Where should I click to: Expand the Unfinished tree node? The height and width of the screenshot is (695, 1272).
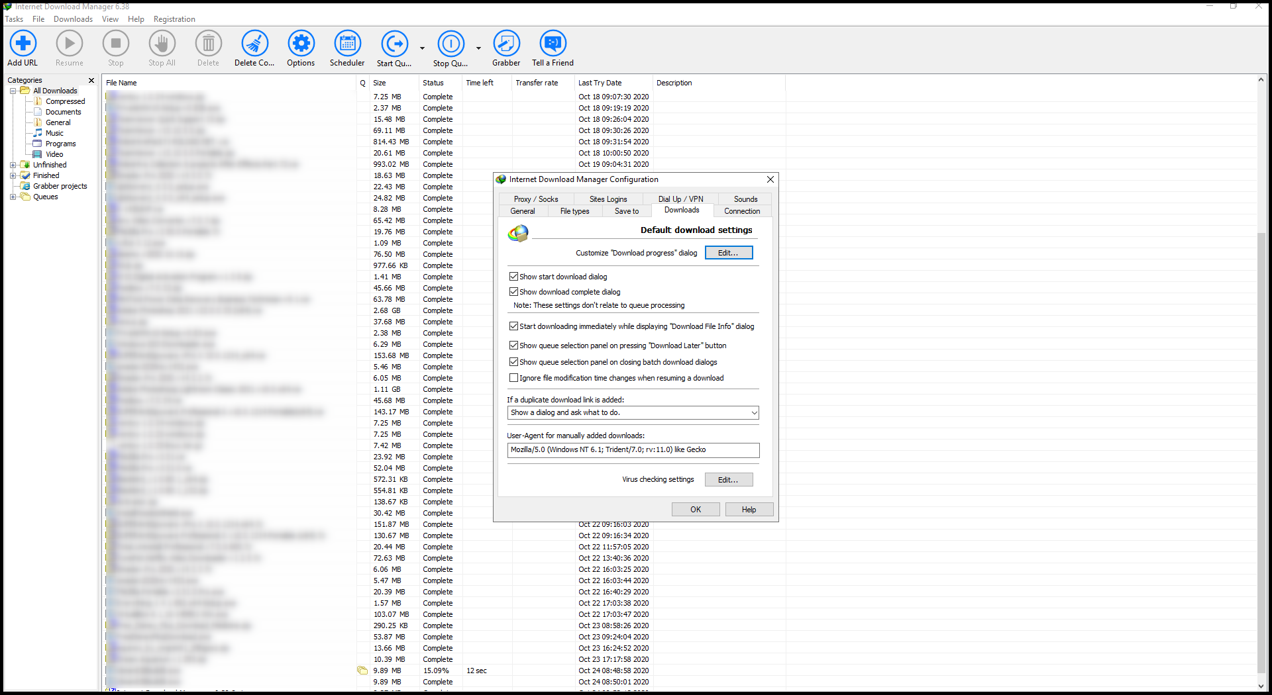(x=13, y=165)
